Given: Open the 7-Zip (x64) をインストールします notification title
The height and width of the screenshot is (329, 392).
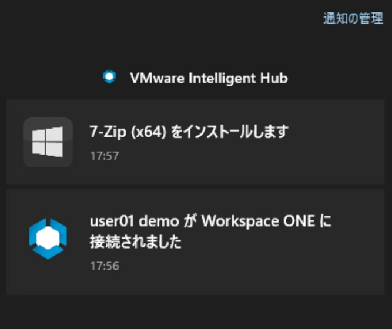Looking at the screenshot, I should click(189, 132).
